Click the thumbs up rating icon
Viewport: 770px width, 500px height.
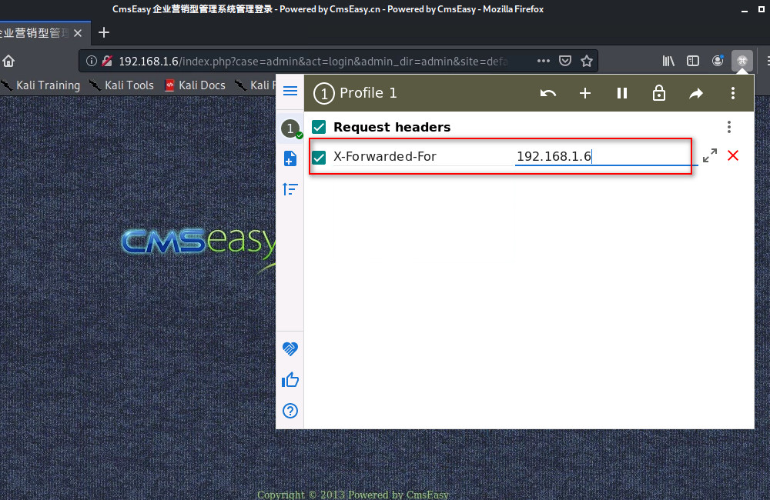290,380
